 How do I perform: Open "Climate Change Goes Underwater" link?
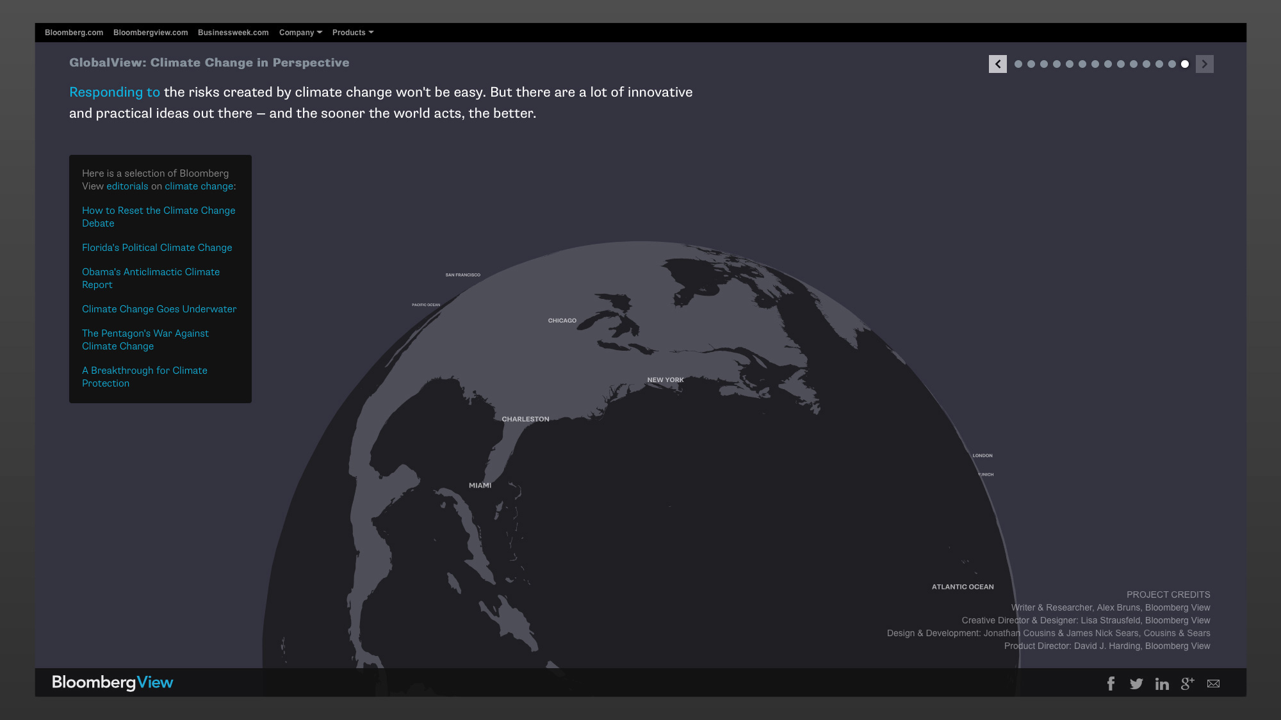tap(159, 309)
